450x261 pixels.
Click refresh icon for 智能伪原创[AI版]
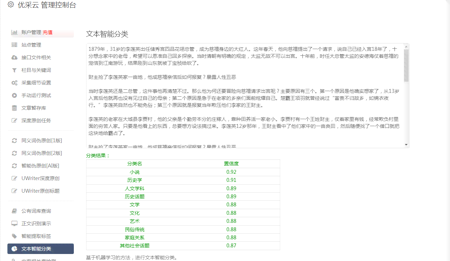[x=14, y=166]
